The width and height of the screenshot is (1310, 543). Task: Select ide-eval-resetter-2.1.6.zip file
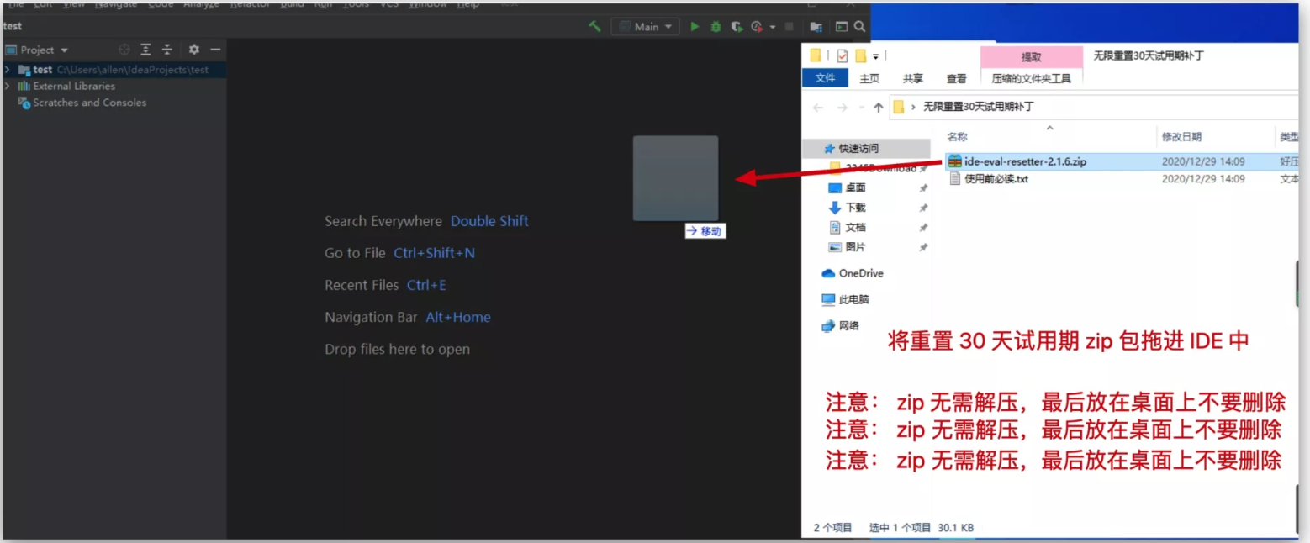coord(1025,161)
